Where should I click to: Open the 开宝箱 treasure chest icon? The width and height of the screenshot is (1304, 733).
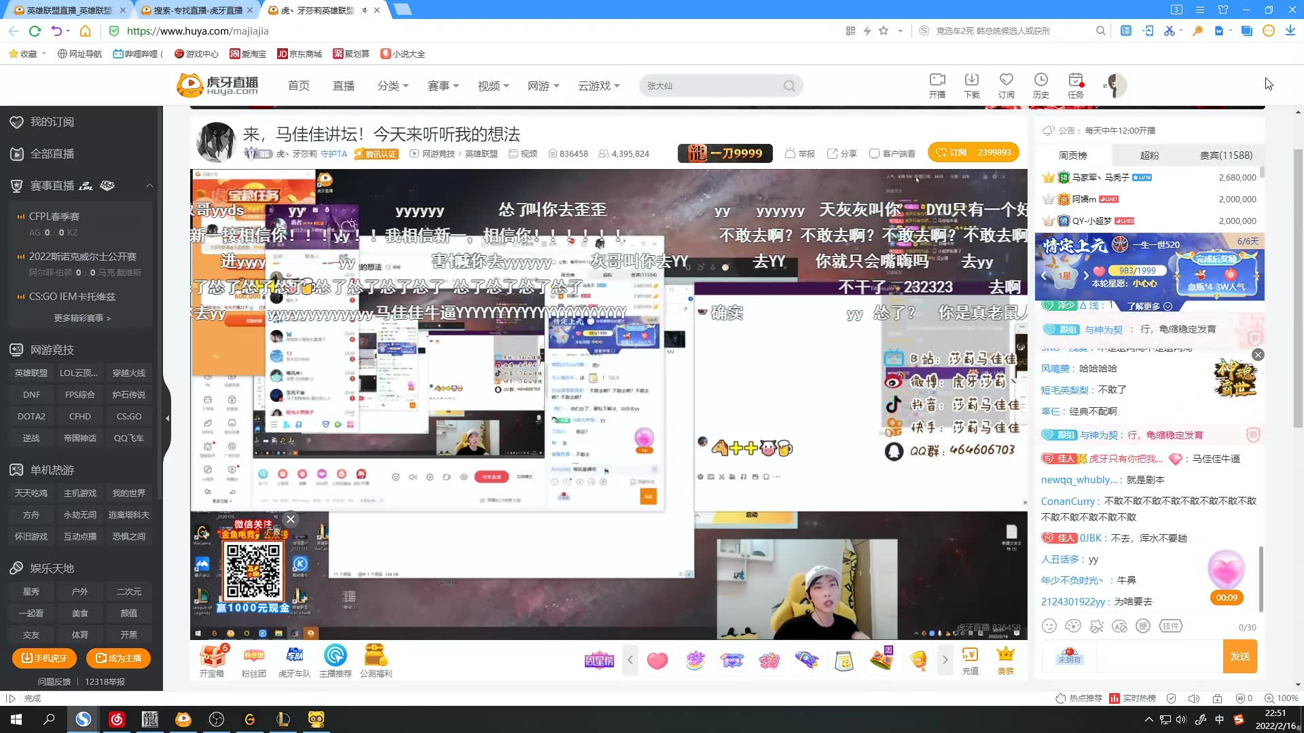click(212, 660)
